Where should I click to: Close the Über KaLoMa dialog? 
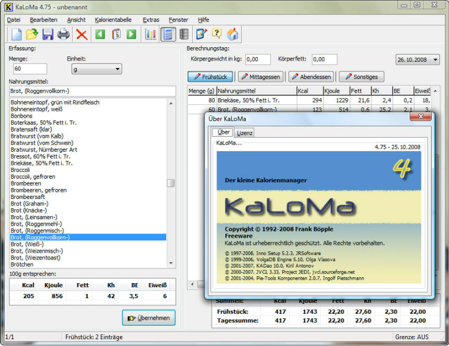coord(420,116)
